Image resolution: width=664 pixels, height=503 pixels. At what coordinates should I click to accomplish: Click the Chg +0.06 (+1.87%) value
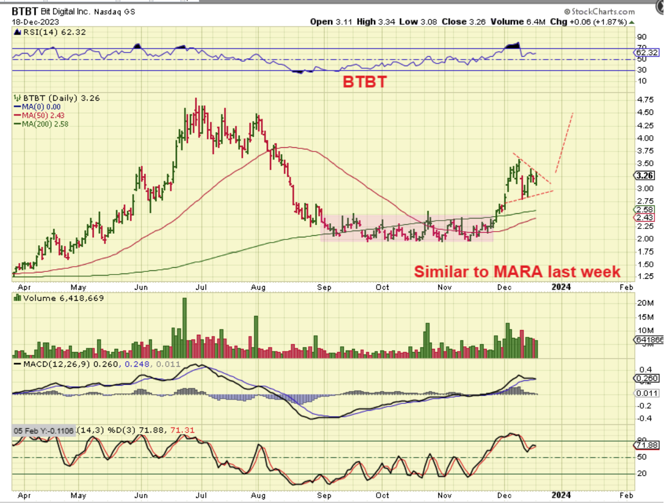(588, 21)
